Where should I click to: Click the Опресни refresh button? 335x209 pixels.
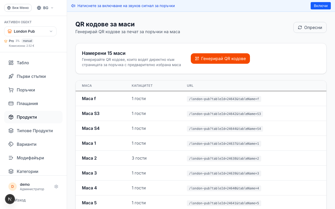coord(310,27)
